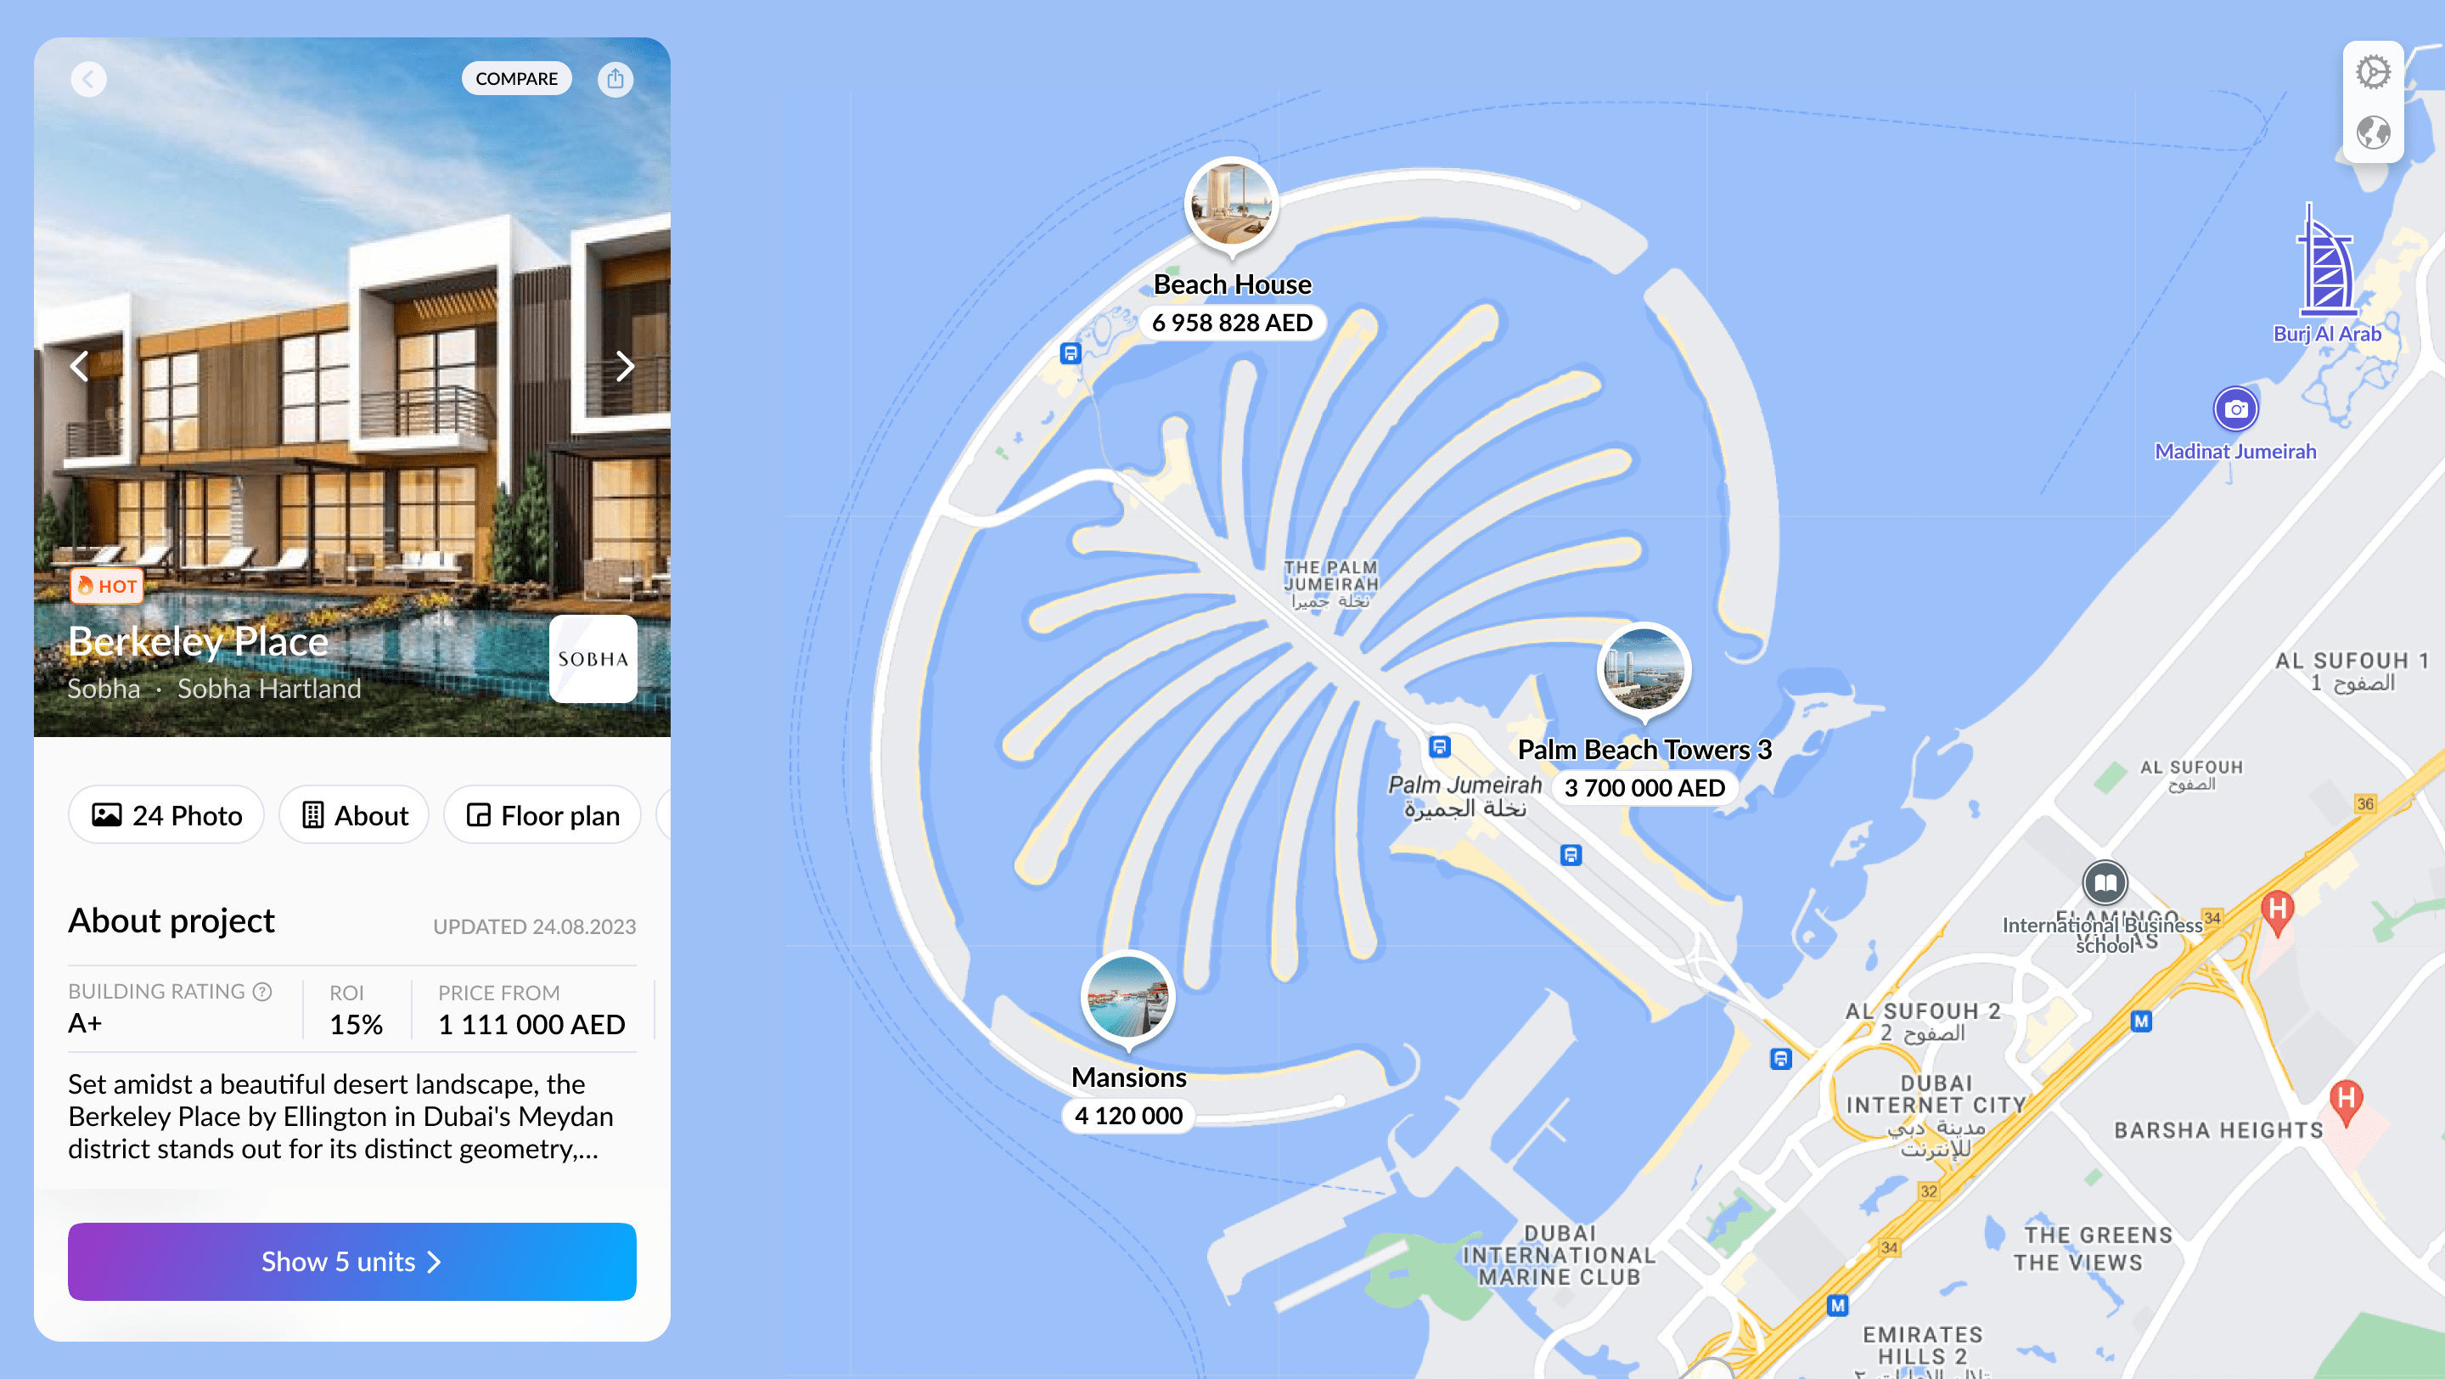The width and height of the screenshot is (2445, 1379).
Task: Click the 3 700 000 AED price label
Action: (1645, 788)
